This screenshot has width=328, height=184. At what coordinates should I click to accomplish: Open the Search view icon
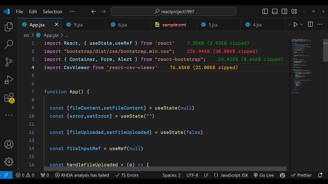(9, 44)
